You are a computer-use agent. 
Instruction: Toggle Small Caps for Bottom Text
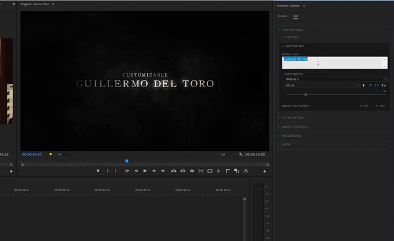point(383,86)
